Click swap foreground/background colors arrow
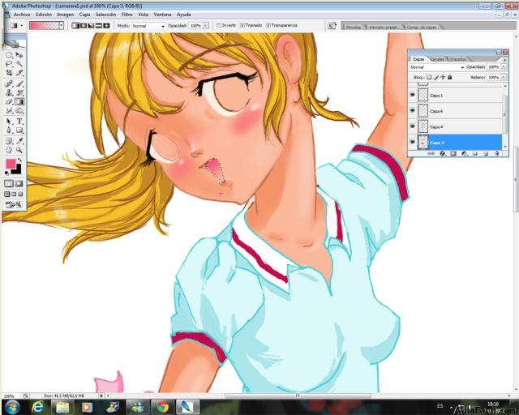 point(19,160)
